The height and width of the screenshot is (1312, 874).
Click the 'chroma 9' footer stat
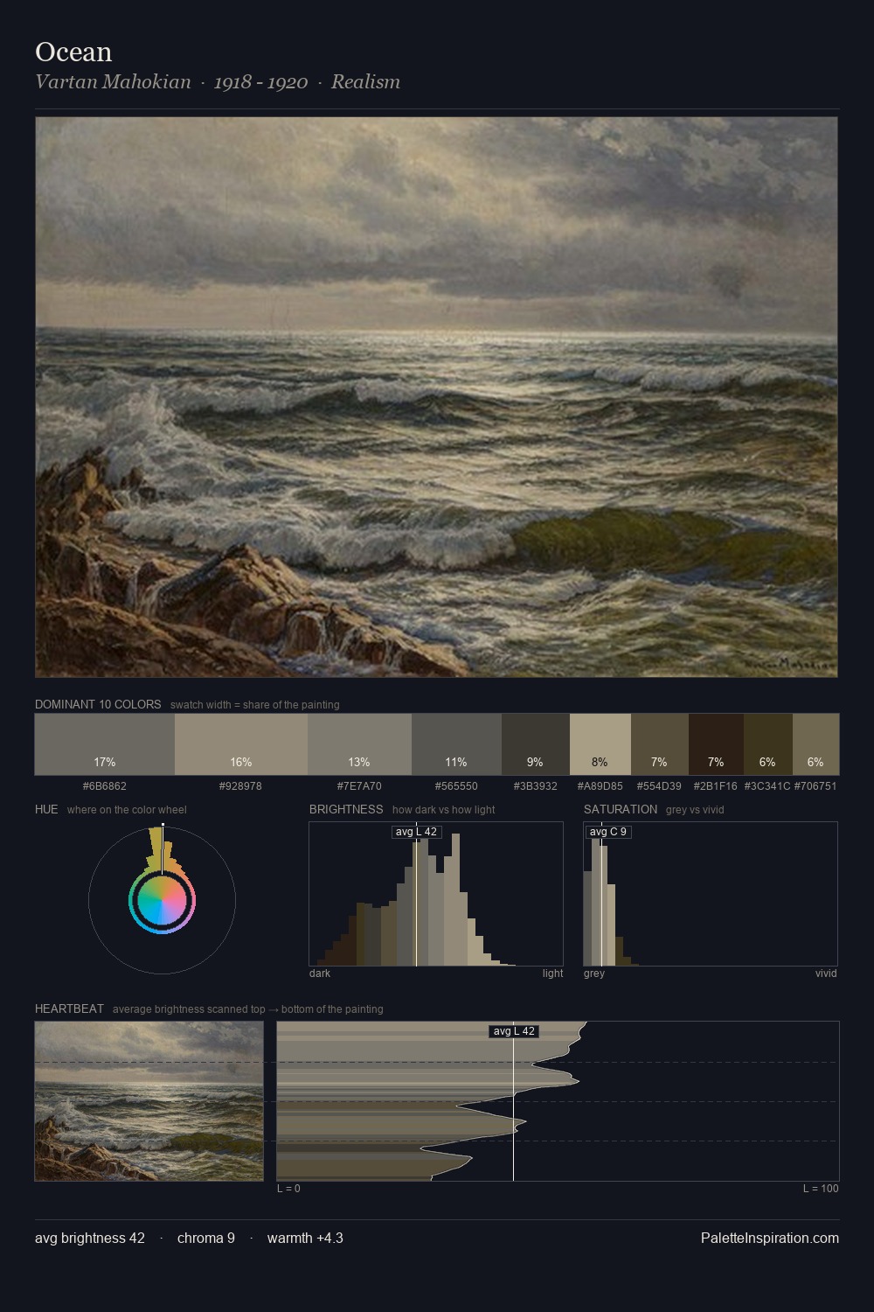point(206,1239)
